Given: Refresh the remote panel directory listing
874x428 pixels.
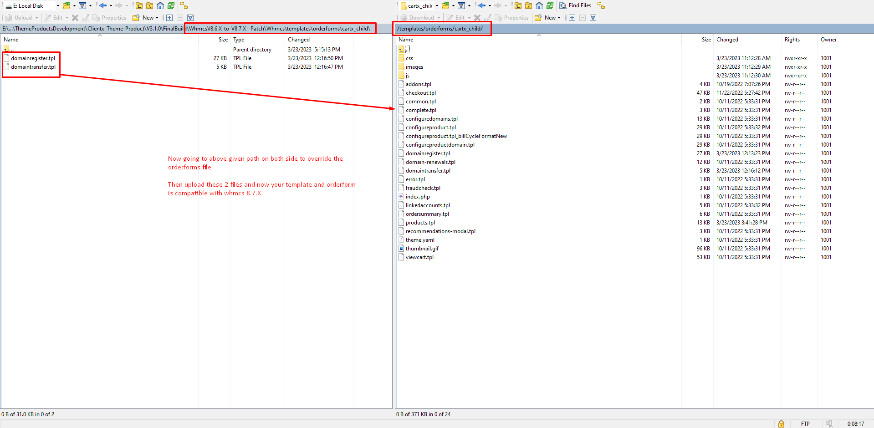Looking at the screenshot, I should (550, 5).
